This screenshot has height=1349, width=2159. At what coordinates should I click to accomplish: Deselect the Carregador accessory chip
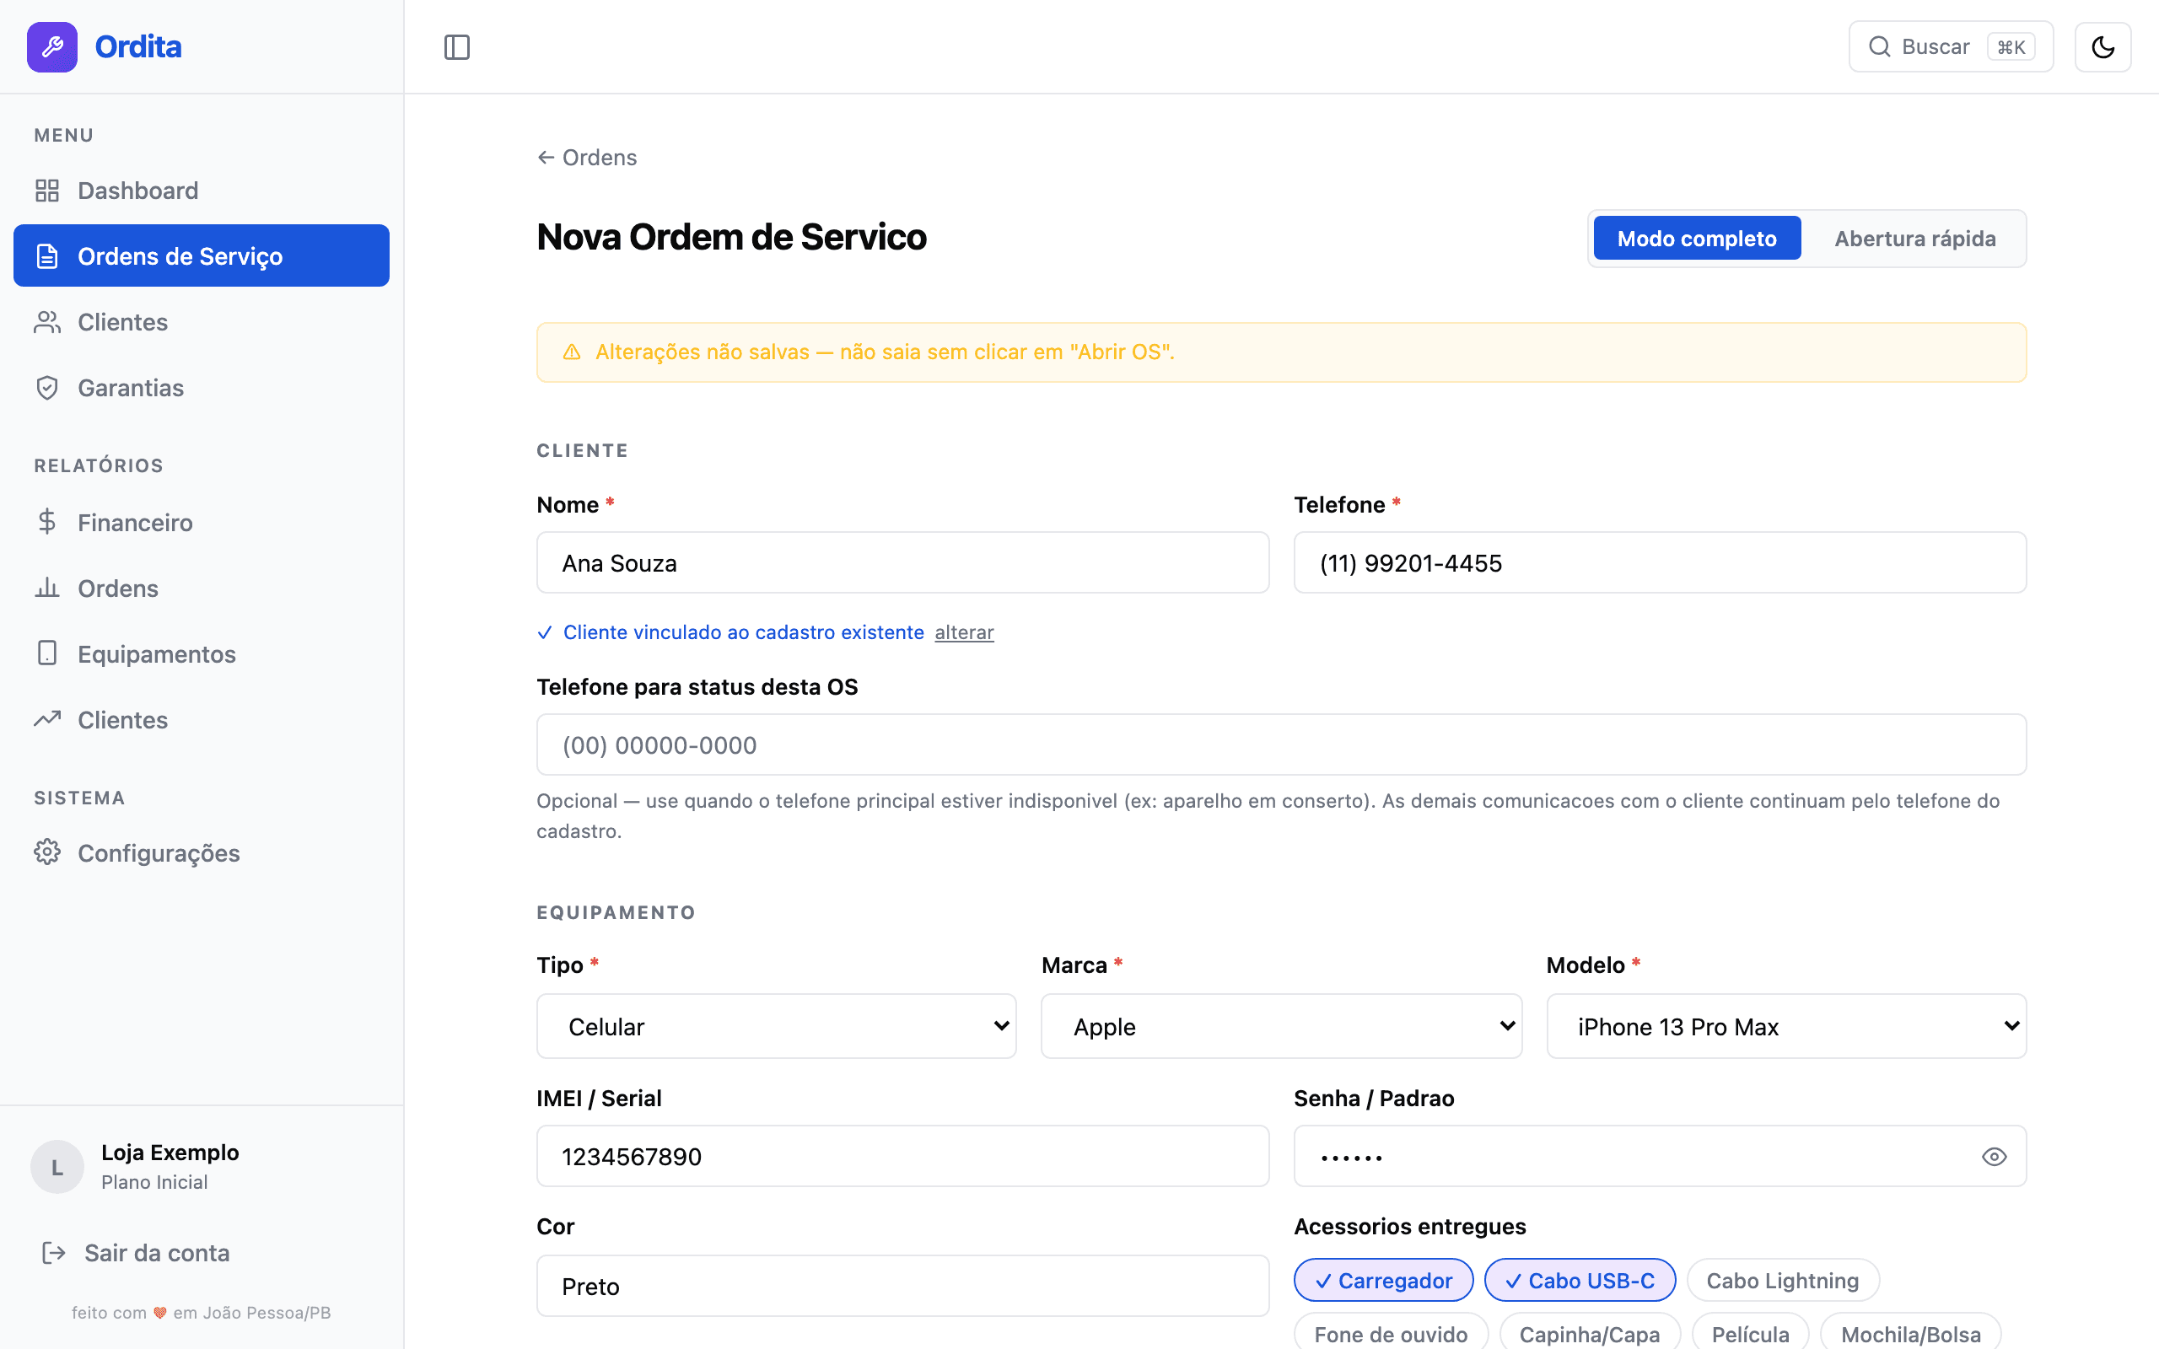pyautogui.click(x=1383, y=1281)
